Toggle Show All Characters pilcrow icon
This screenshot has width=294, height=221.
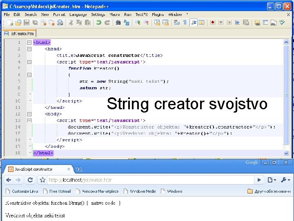(x=185, y=23)
